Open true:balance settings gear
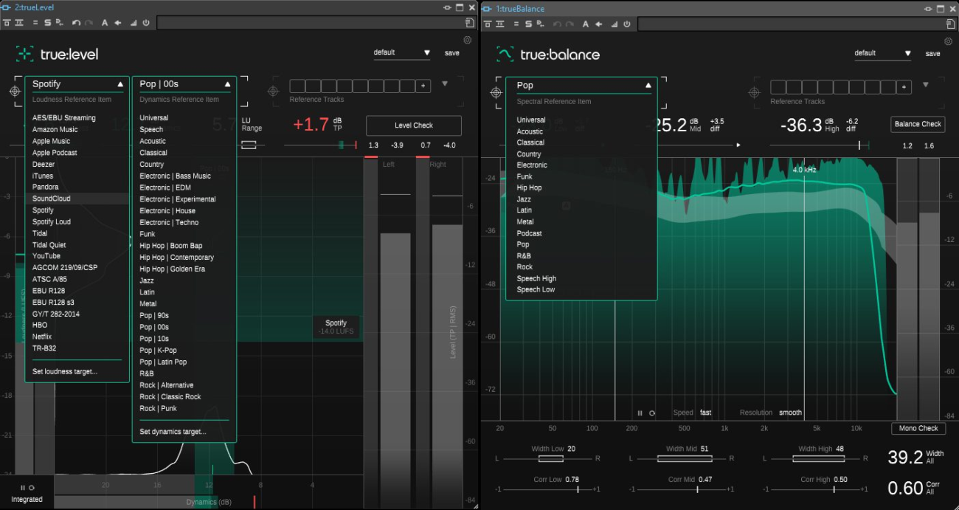 coord(949,41)
